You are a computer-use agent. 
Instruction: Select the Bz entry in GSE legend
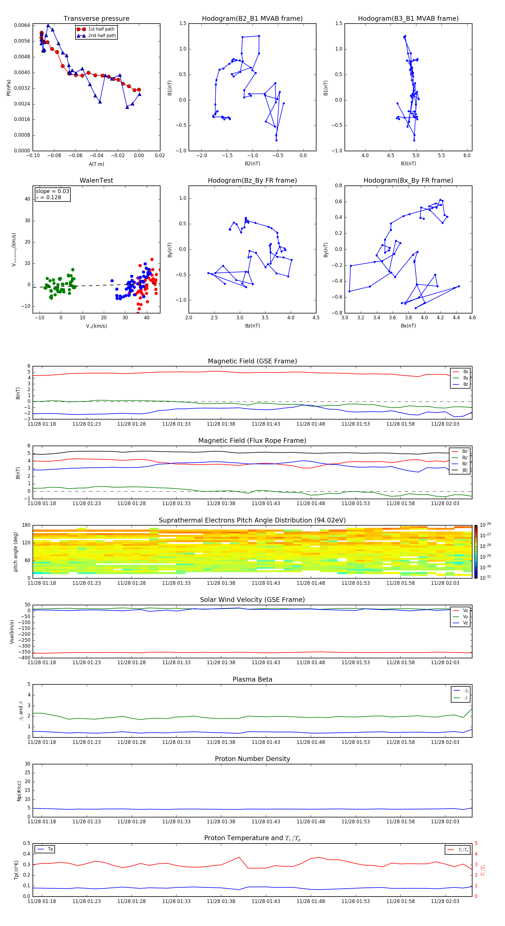[461, 384]
